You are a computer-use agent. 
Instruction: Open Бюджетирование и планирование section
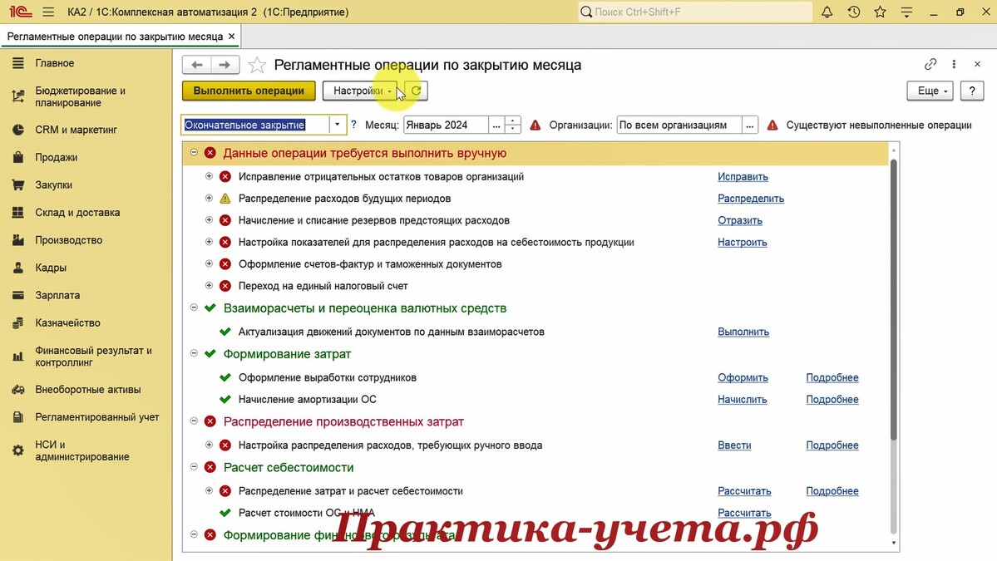click(86, 96)
